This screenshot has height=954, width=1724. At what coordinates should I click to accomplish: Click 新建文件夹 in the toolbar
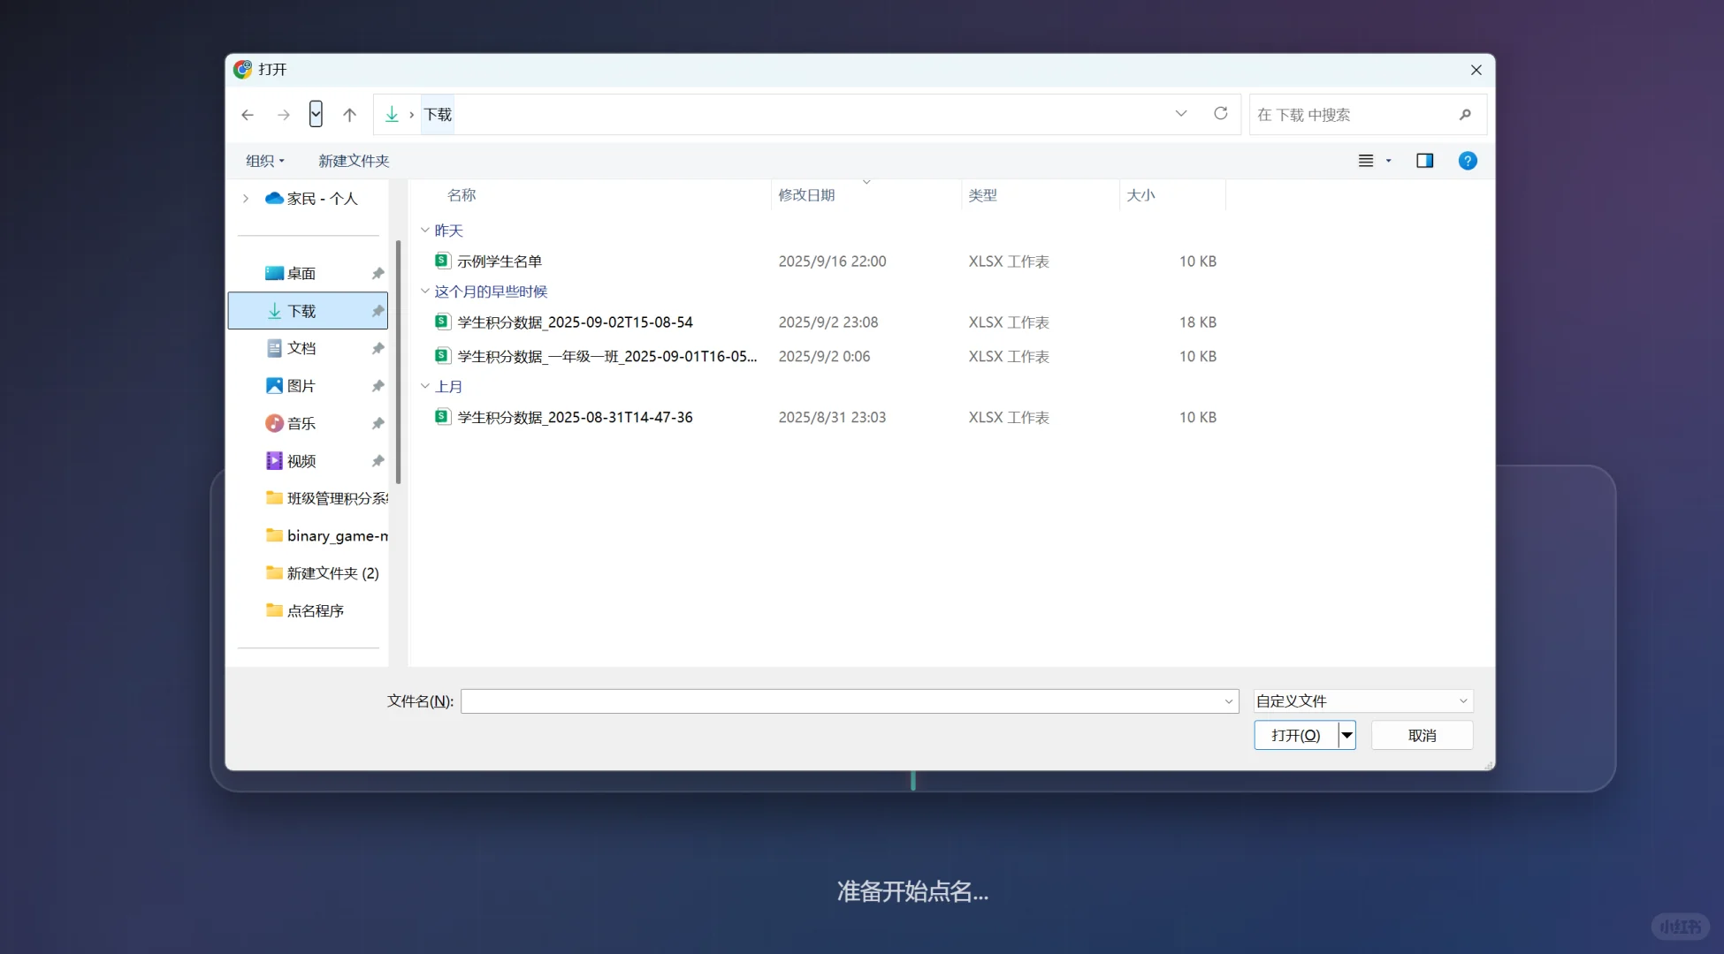pyautogui.click(x=354, y=161)
